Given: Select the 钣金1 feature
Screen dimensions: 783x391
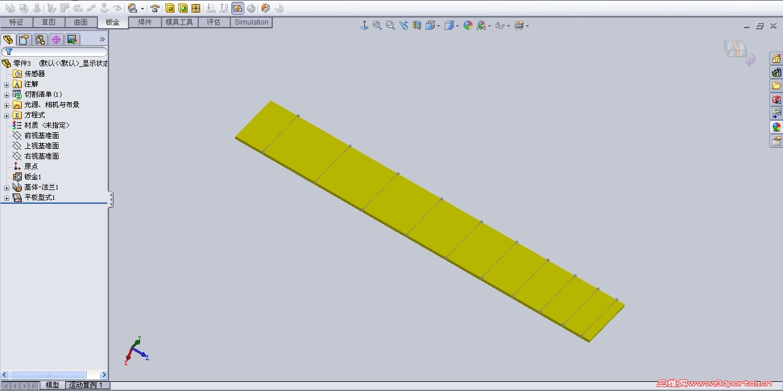Looking at the screenshot, I should 33,176.
